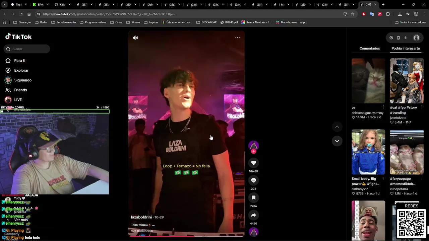Open the #cat #fyp #story video thumbnail
The image size is (429, 241).
coord(407,81)
